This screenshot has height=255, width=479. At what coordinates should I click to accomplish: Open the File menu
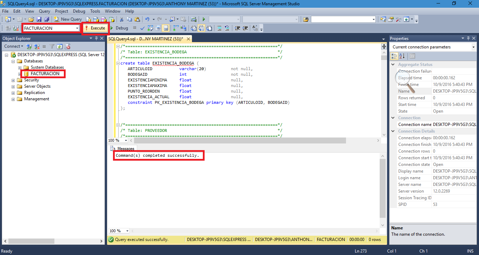point(5,11)
